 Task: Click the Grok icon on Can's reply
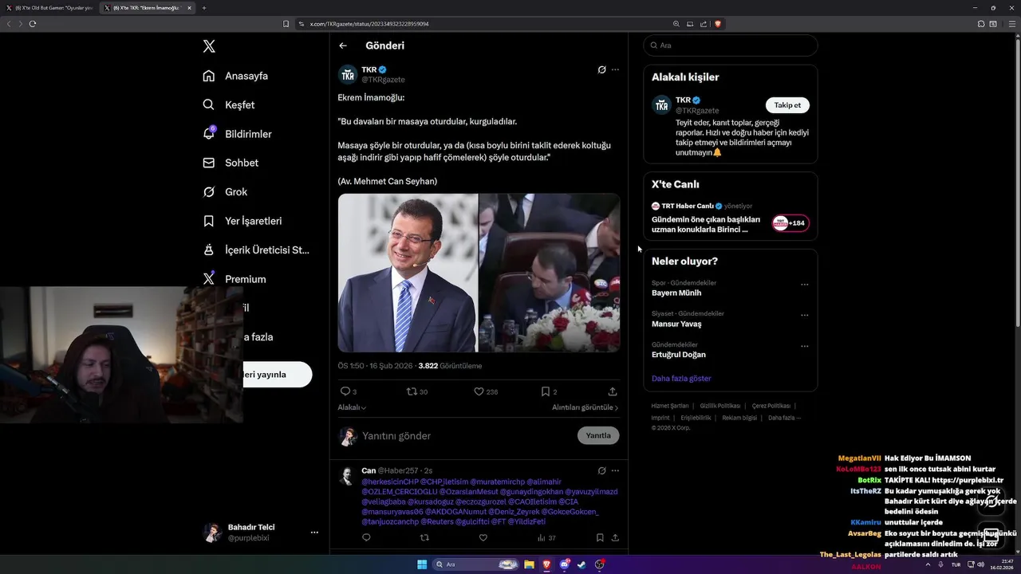pos(601,470)
